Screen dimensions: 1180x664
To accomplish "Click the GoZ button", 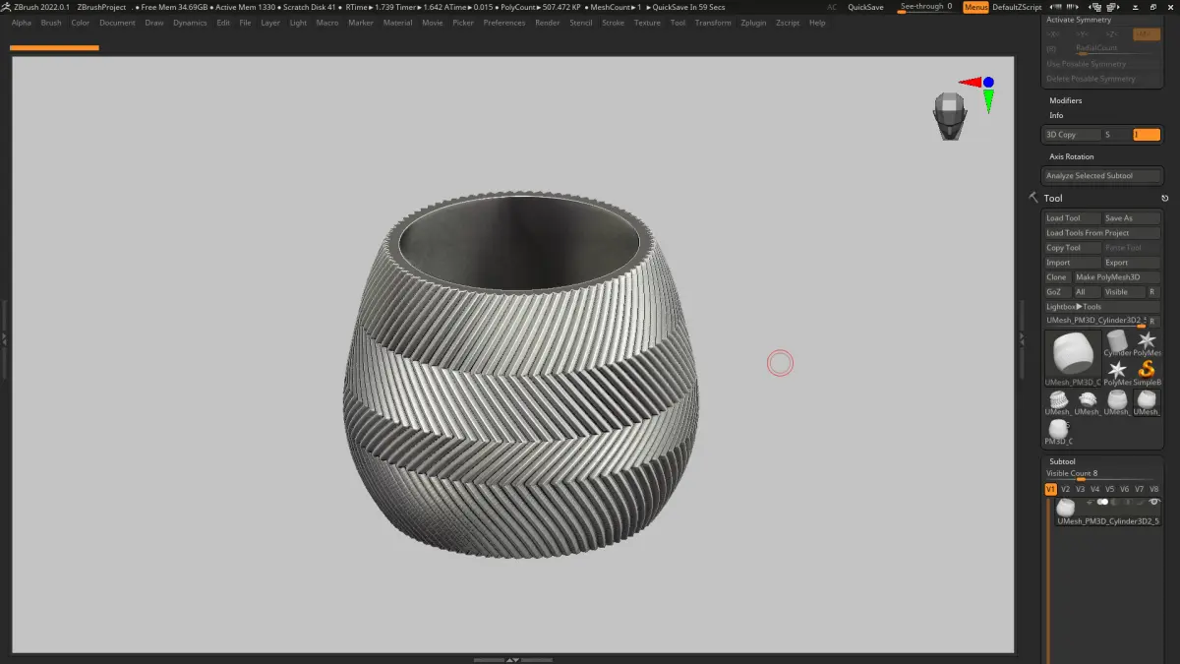I will [x=1057, y=292].
